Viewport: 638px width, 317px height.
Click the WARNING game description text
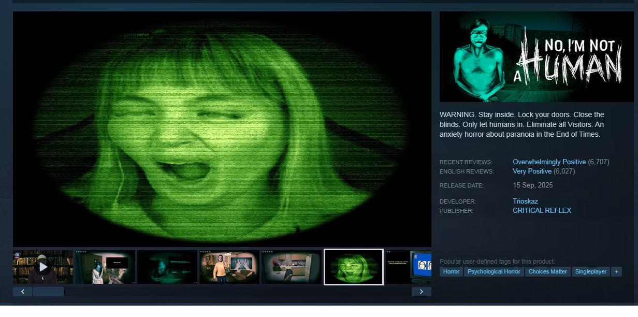point(522,124)
